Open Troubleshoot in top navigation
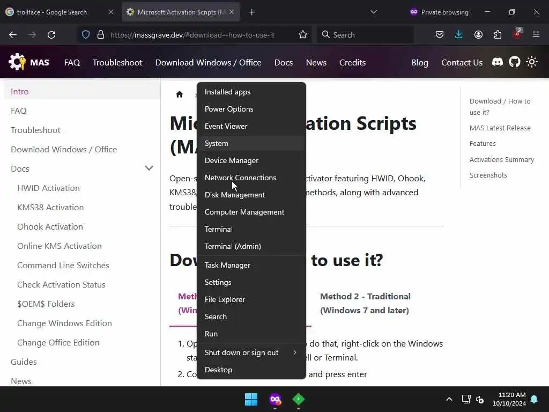 coord(117,62)
